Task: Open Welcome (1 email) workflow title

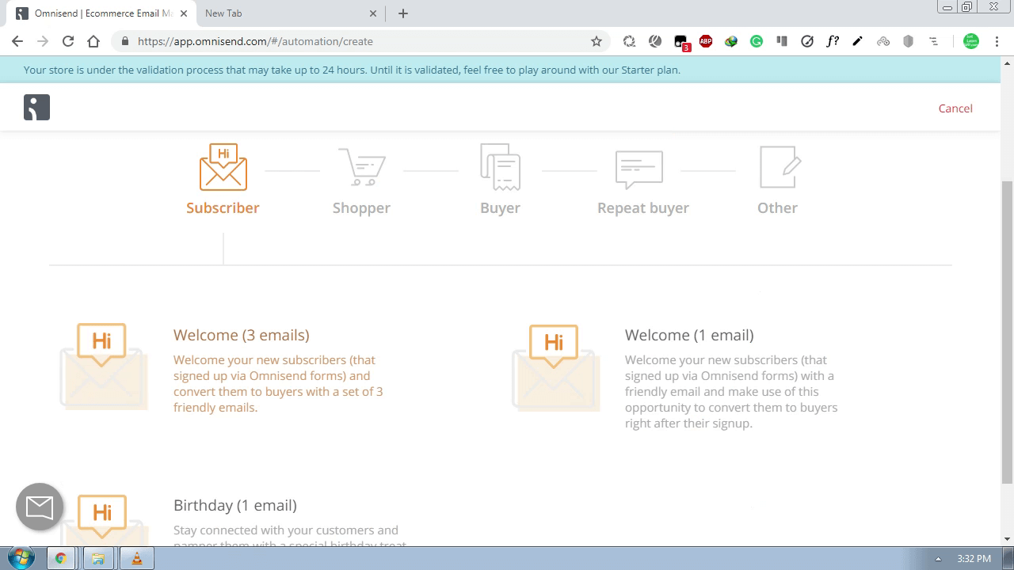Action: click(x=689, y=335)
